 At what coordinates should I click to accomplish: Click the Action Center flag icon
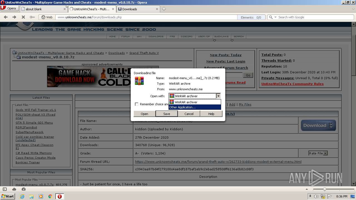click(329, 196)
